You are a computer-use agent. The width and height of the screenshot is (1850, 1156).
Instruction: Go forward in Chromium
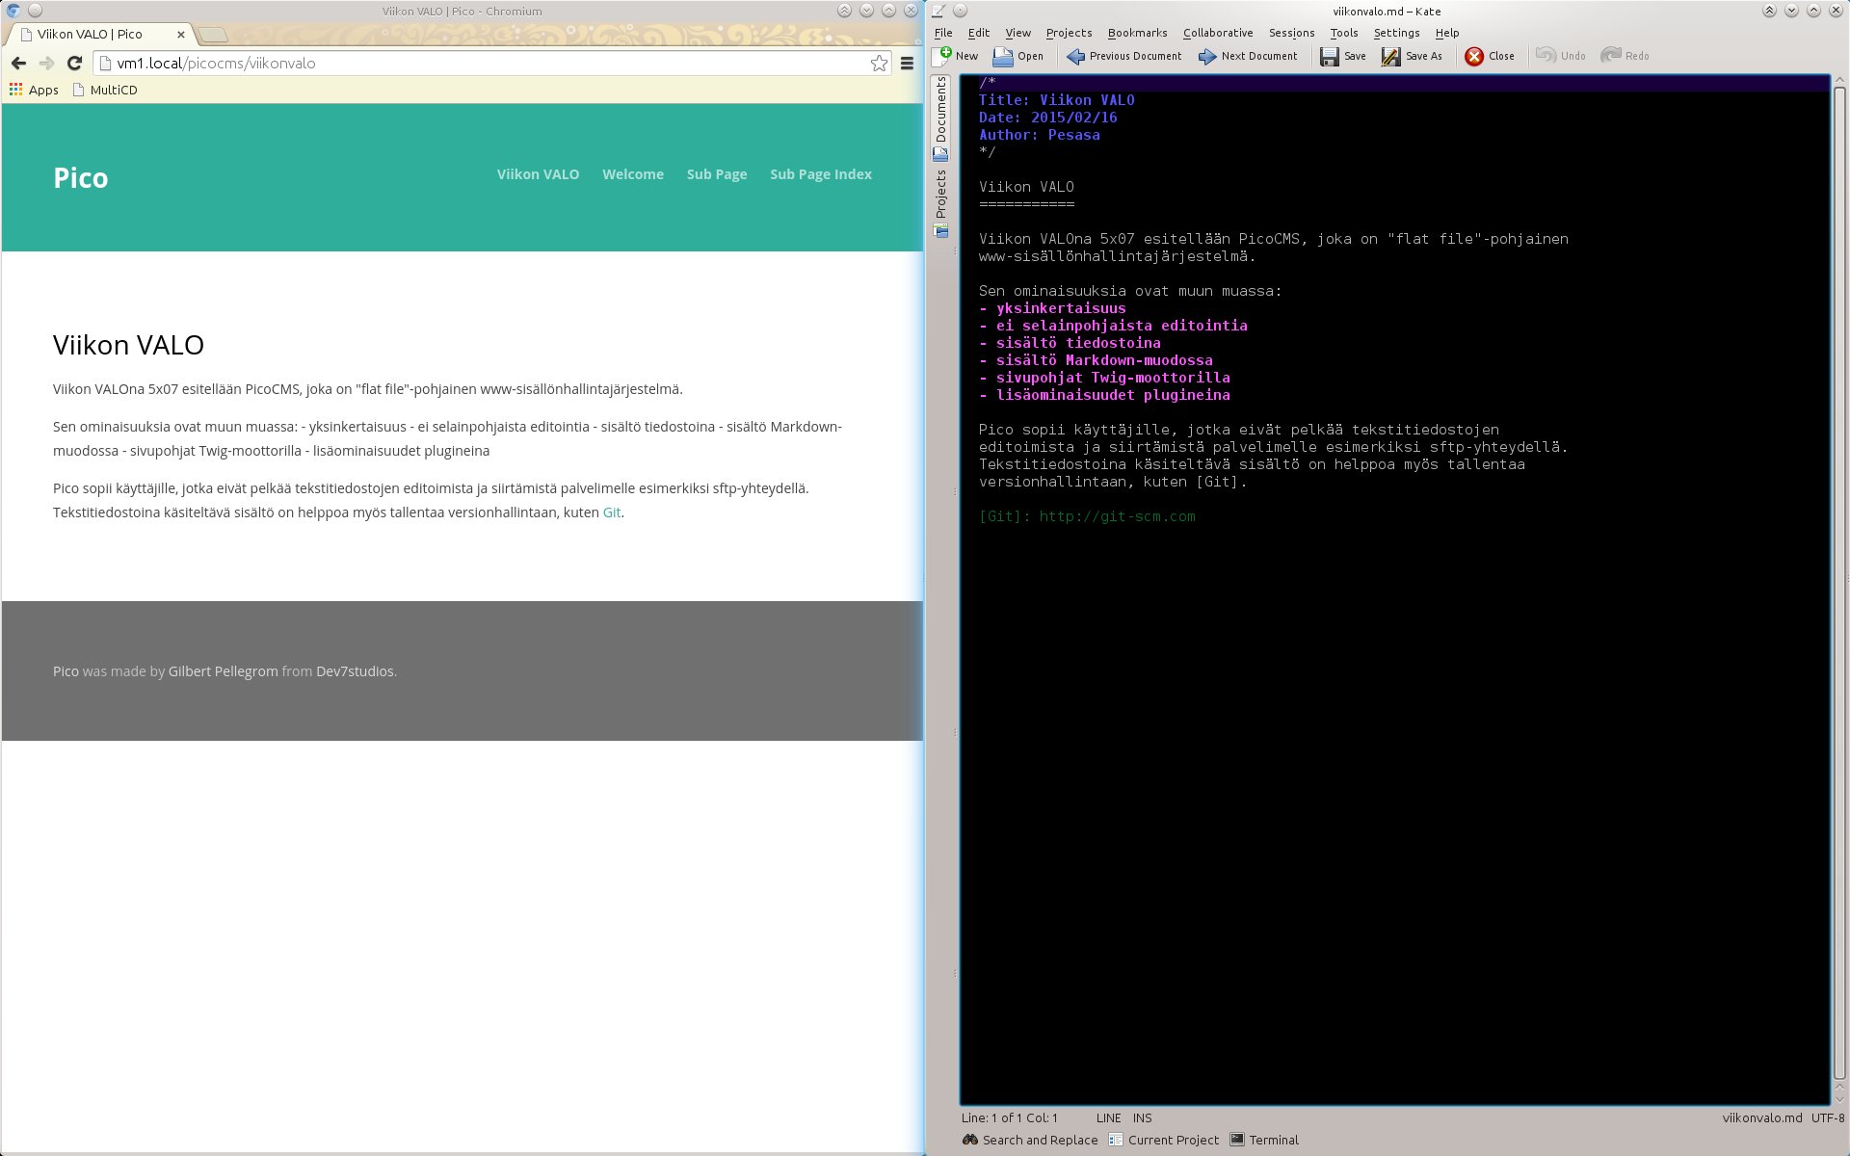pos(46,63)
